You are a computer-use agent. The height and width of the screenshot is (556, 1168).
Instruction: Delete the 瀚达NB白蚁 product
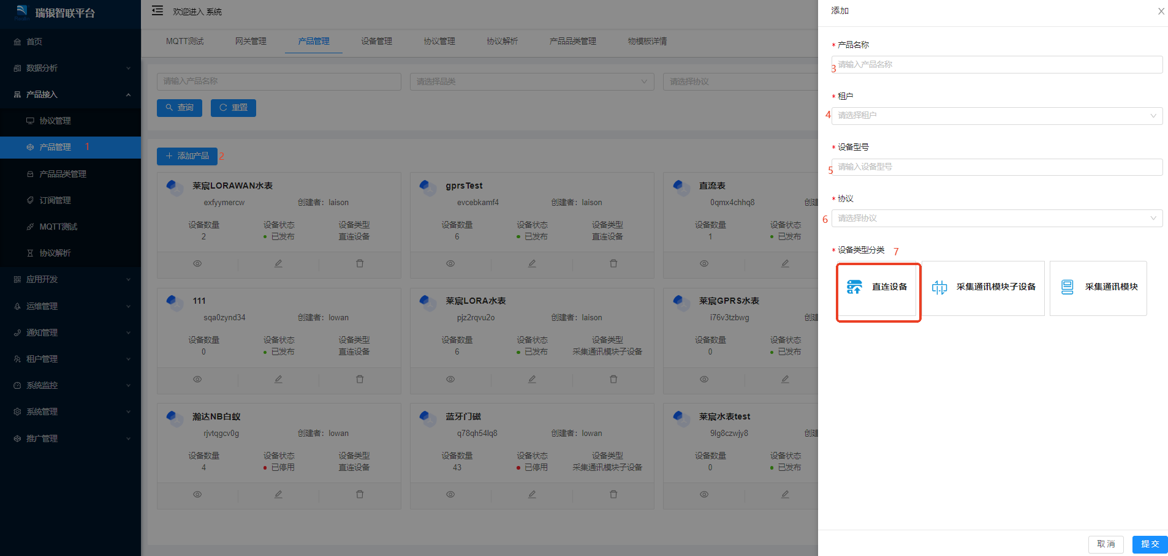click(360, 494)
